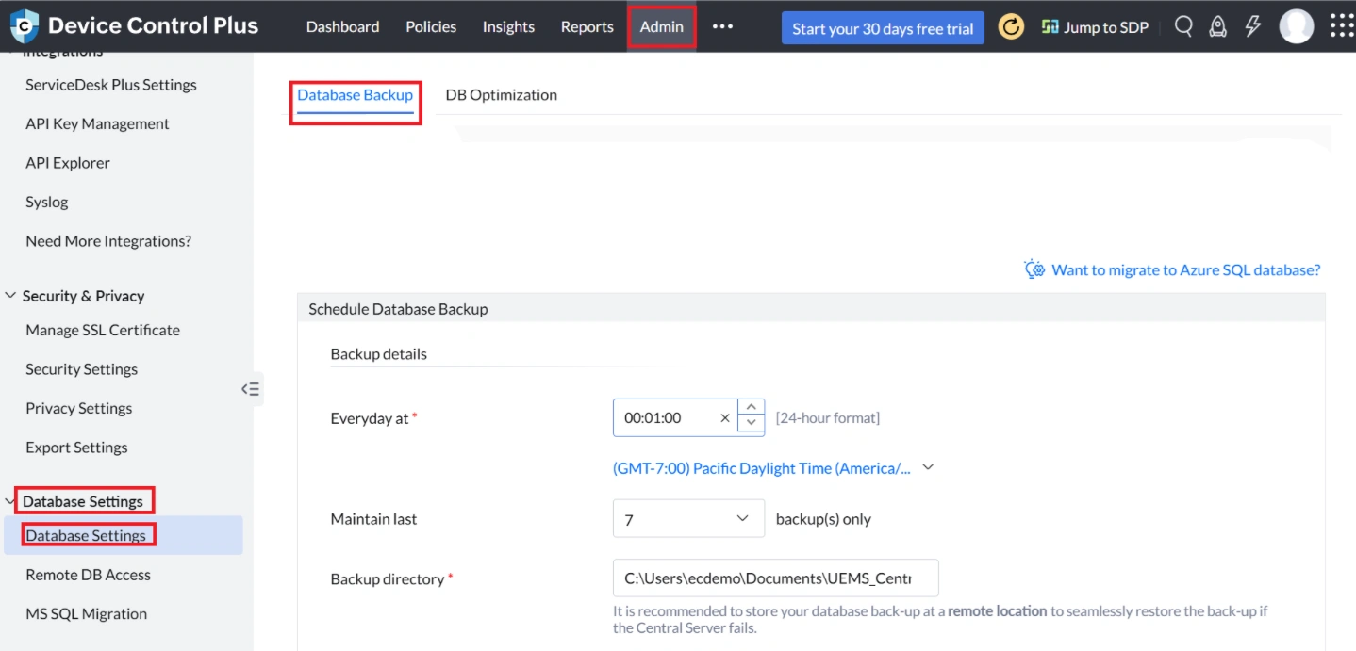The image size is (1356, 651).
Task: Switch to the DB Optimization tab
Action: tap(501, 95)
